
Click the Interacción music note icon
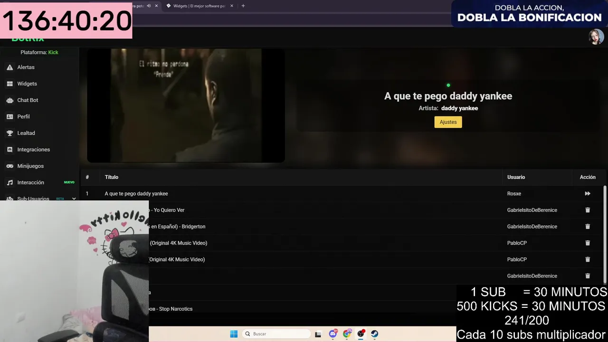click(x=9, y=182)
